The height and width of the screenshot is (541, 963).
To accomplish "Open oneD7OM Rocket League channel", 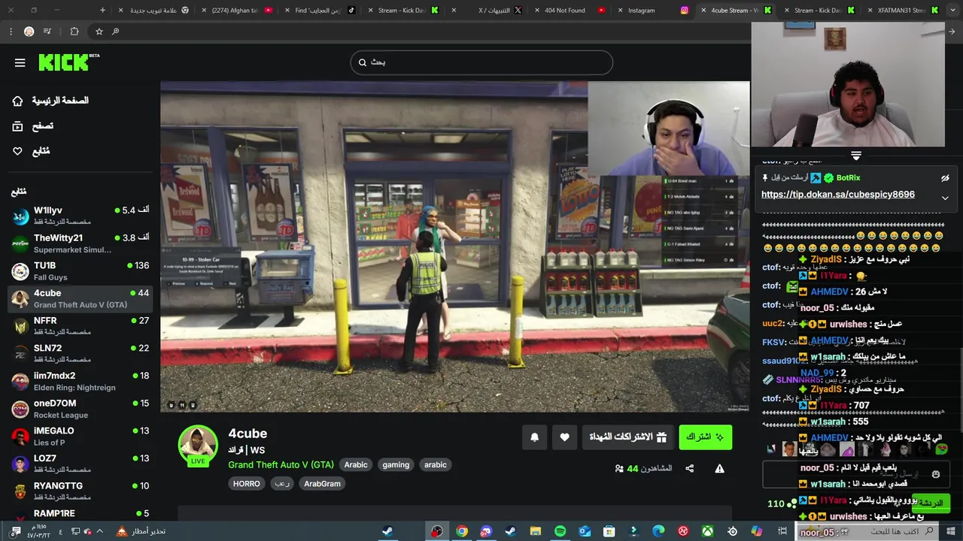I will 80,409.
